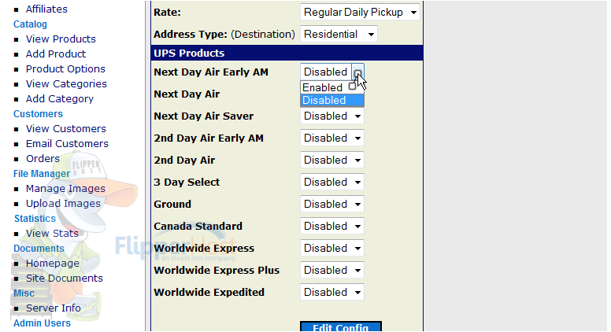Open Homepage document link

pos(53,263)
